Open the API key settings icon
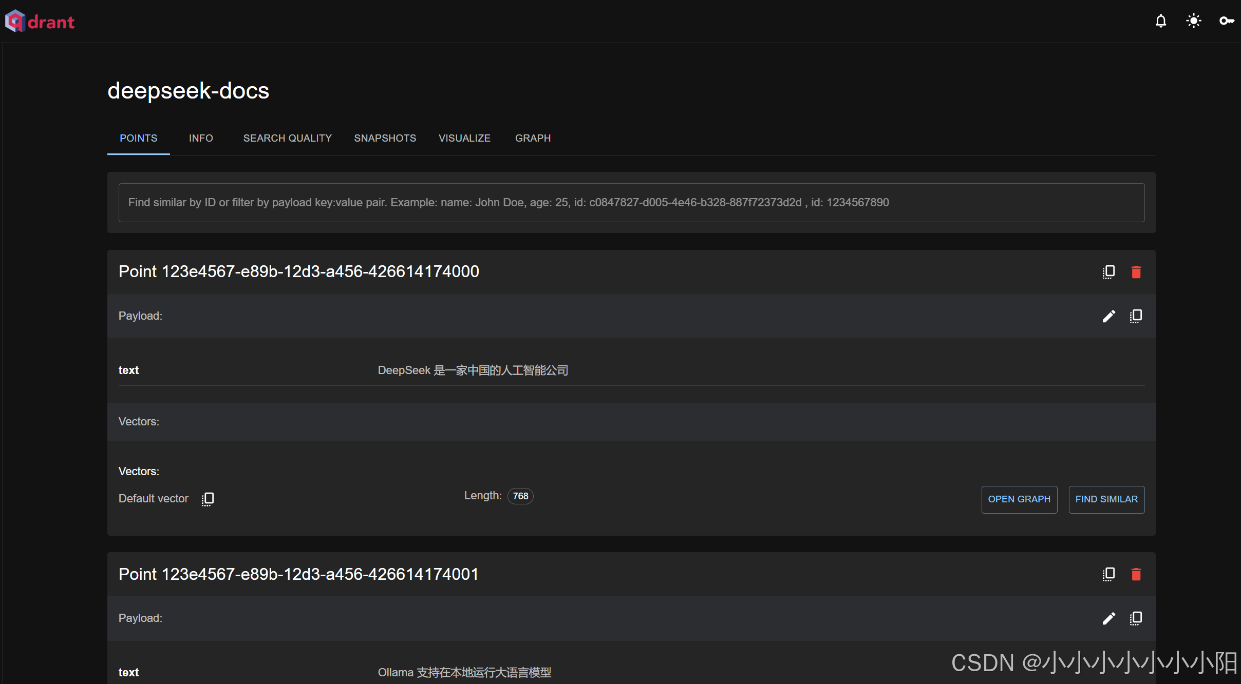Image resolution: width=1241 pixels, height=684 pixels. (1227, 21)
